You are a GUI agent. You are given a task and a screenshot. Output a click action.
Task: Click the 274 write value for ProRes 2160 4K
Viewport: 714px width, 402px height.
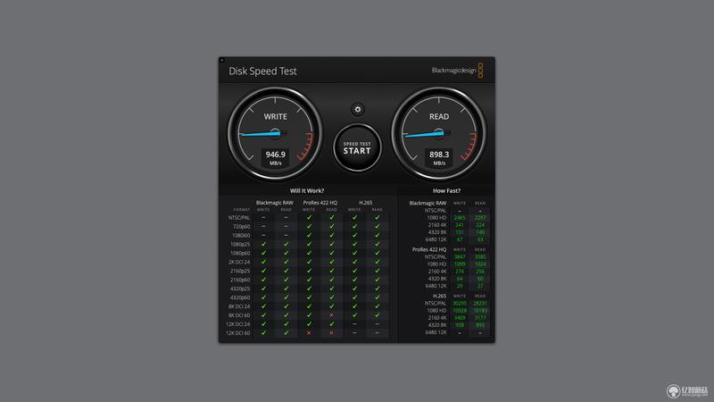(x=460, y=272)
